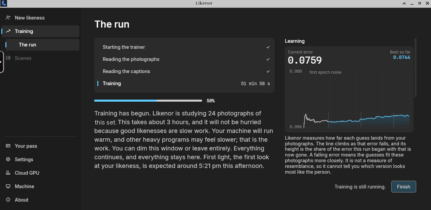The image size is (431, 210).
Task: Click the current error value "0.0759"
Action: coord(305,61)
